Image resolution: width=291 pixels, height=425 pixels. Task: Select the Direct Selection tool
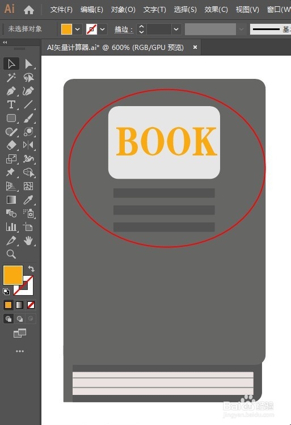(28, 64)
